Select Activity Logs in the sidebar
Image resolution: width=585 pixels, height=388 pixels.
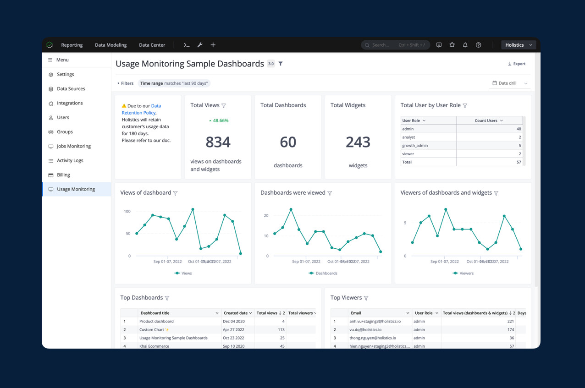(70, 160)
